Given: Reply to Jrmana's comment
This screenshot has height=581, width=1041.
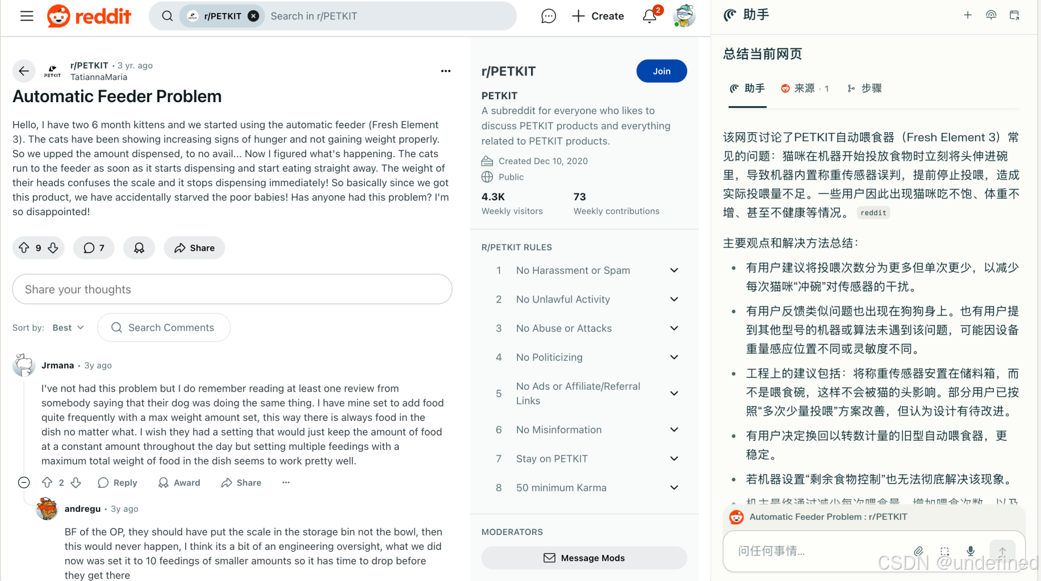Looking at the screenshot, I should (118, 482).
